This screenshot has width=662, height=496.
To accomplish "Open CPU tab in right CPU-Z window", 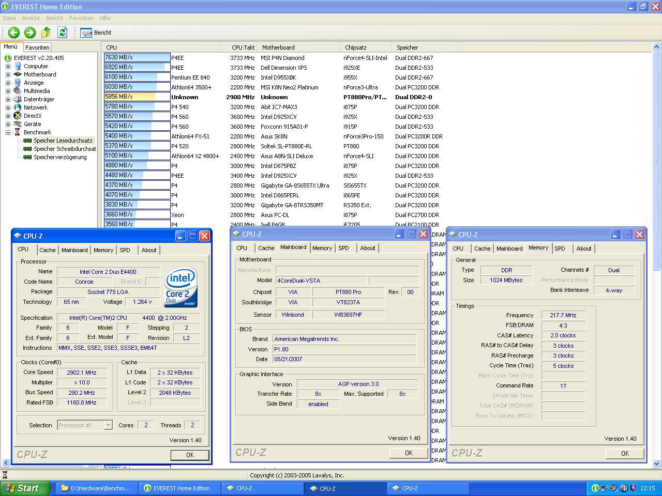I will click(x=458, y=249).
